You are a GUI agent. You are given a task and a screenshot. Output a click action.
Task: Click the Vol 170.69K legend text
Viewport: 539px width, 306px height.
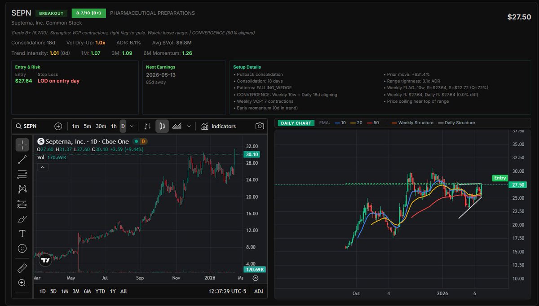click(x=52, y=157)
